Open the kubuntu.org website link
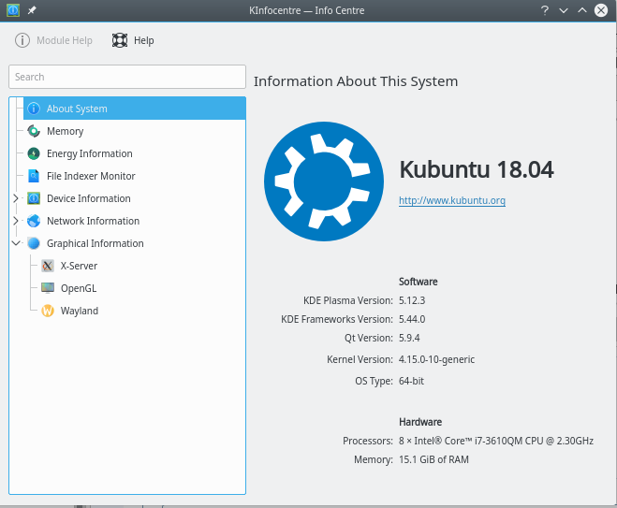The image size is (617, 508). 451,200
